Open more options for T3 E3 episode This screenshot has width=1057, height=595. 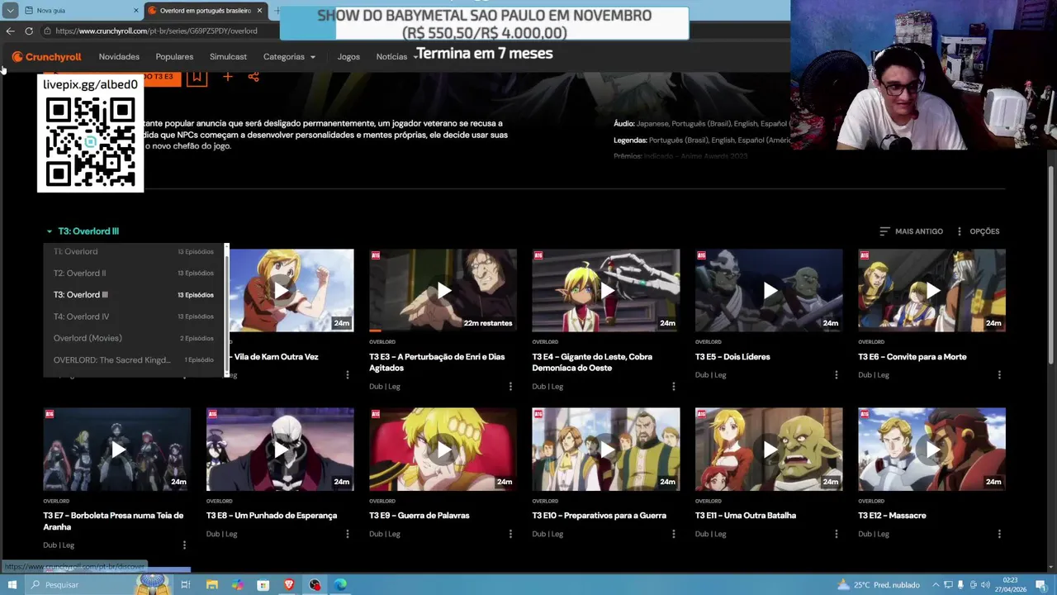point(510,386)
